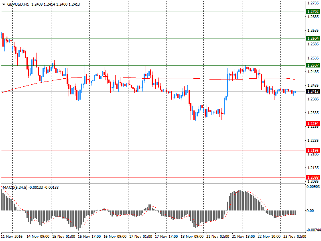
Task: Click the 17 Nov 17:00 time label
Action: tap(166, 237)
